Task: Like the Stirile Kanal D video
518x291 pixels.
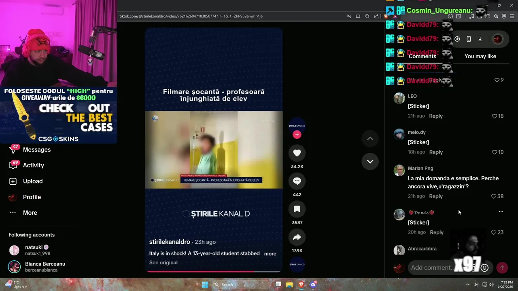Action: [x=297, y=153]
